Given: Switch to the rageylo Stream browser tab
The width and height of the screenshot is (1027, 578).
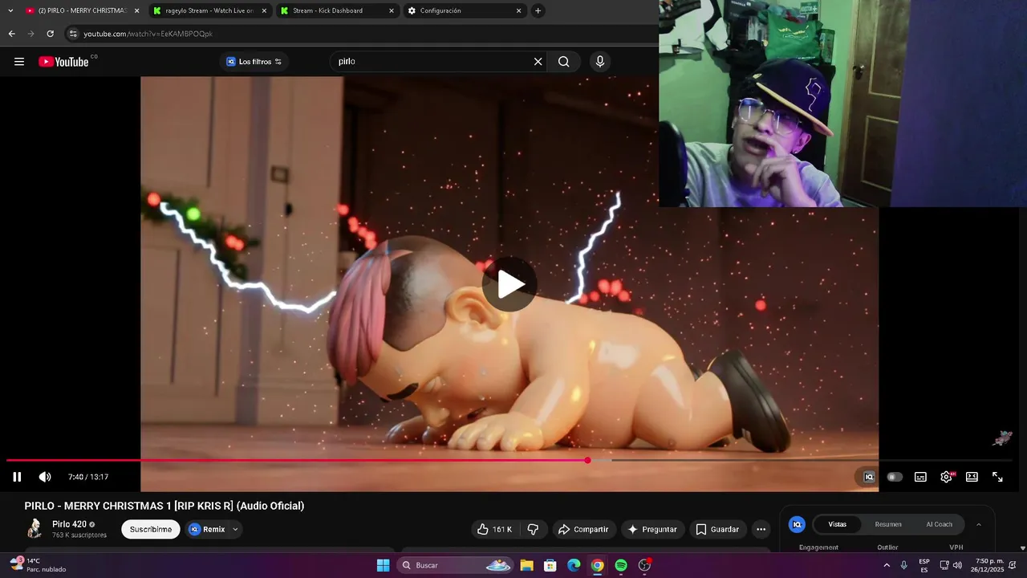Looking at the screenshot, I should tap(209, 10).
